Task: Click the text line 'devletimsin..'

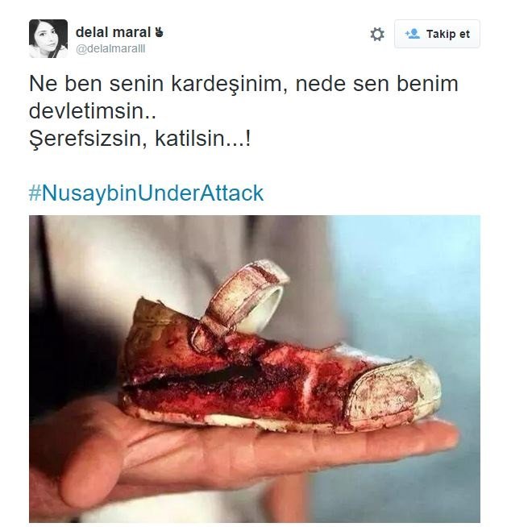Action: (93, 111)
